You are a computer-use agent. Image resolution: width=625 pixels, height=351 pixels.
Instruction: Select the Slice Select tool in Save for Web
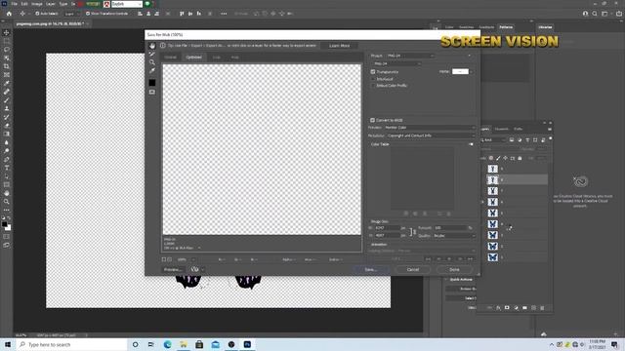click(x=152, y=55)
